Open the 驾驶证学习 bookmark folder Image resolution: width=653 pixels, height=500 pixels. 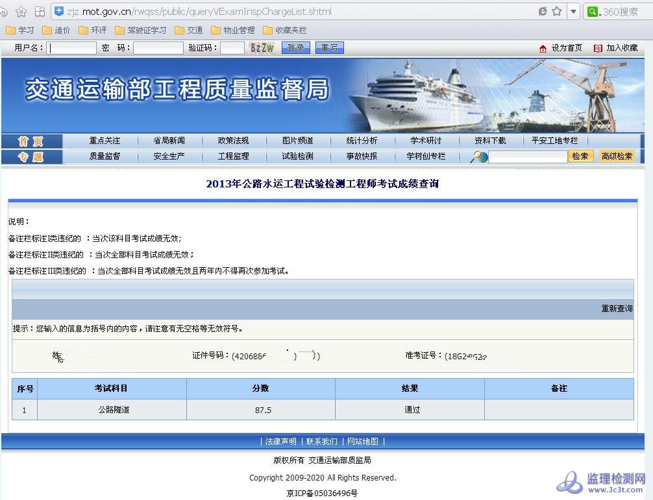click(141, 30)
